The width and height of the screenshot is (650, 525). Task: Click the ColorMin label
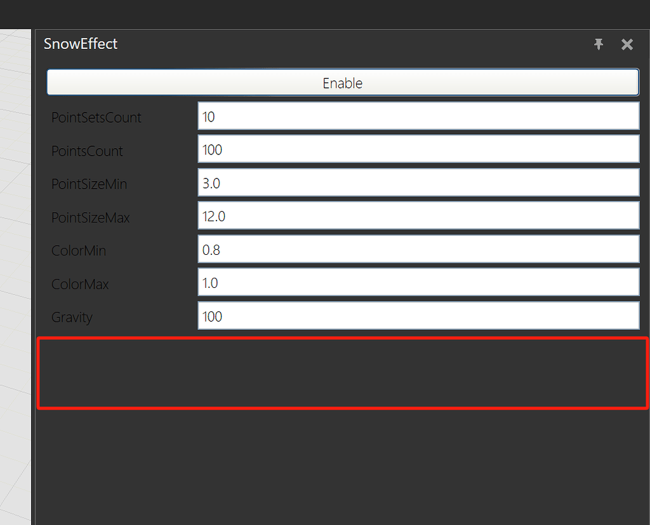click(78, 251)
